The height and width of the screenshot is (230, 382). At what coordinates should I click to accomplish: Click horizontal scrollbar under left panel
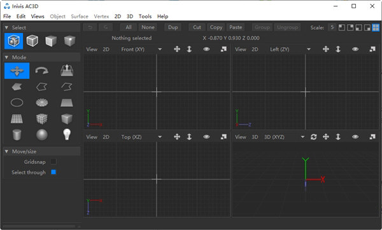(40, 226)
